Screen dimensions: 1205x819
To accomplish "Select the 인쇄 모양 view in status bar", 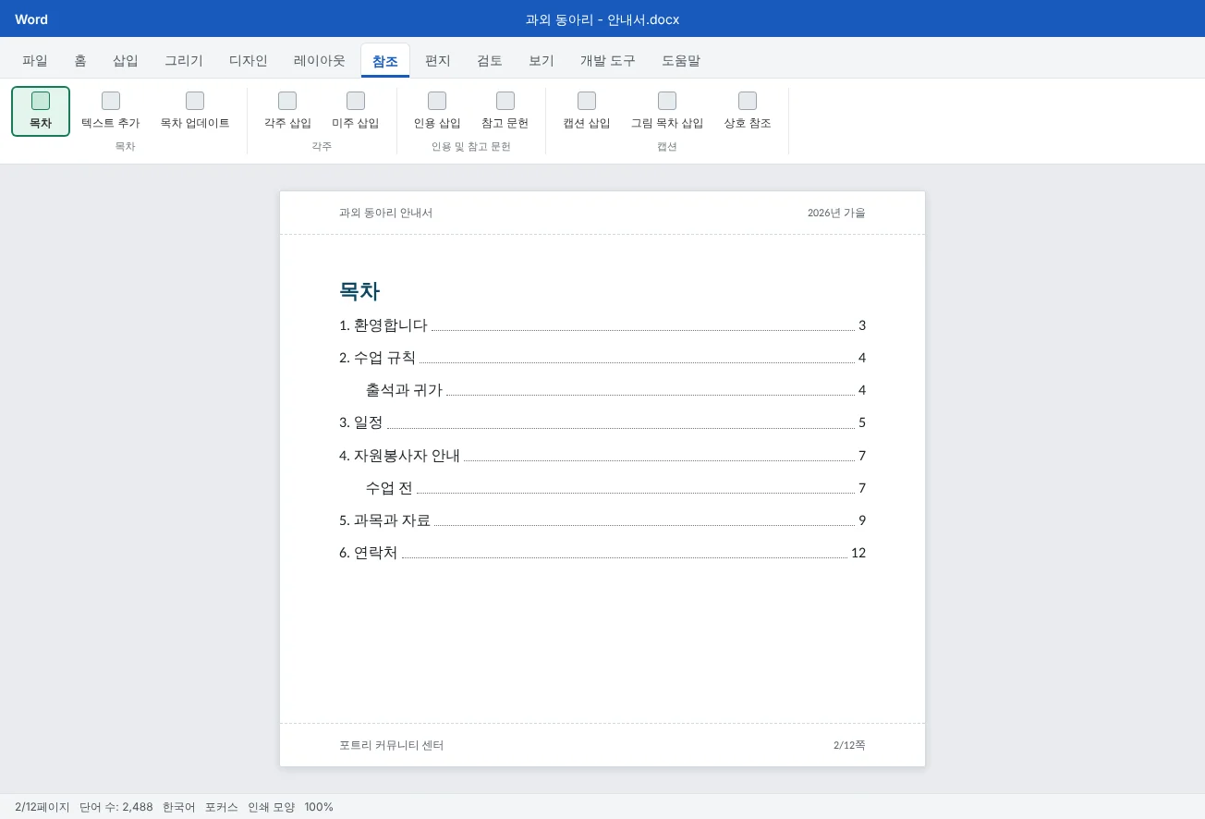I will [271, 807].
